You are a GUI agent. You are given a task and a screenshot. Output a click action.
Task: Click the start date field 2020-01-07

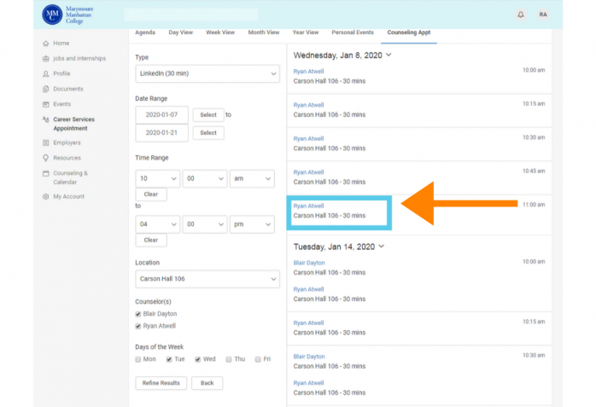pos(161,114)
